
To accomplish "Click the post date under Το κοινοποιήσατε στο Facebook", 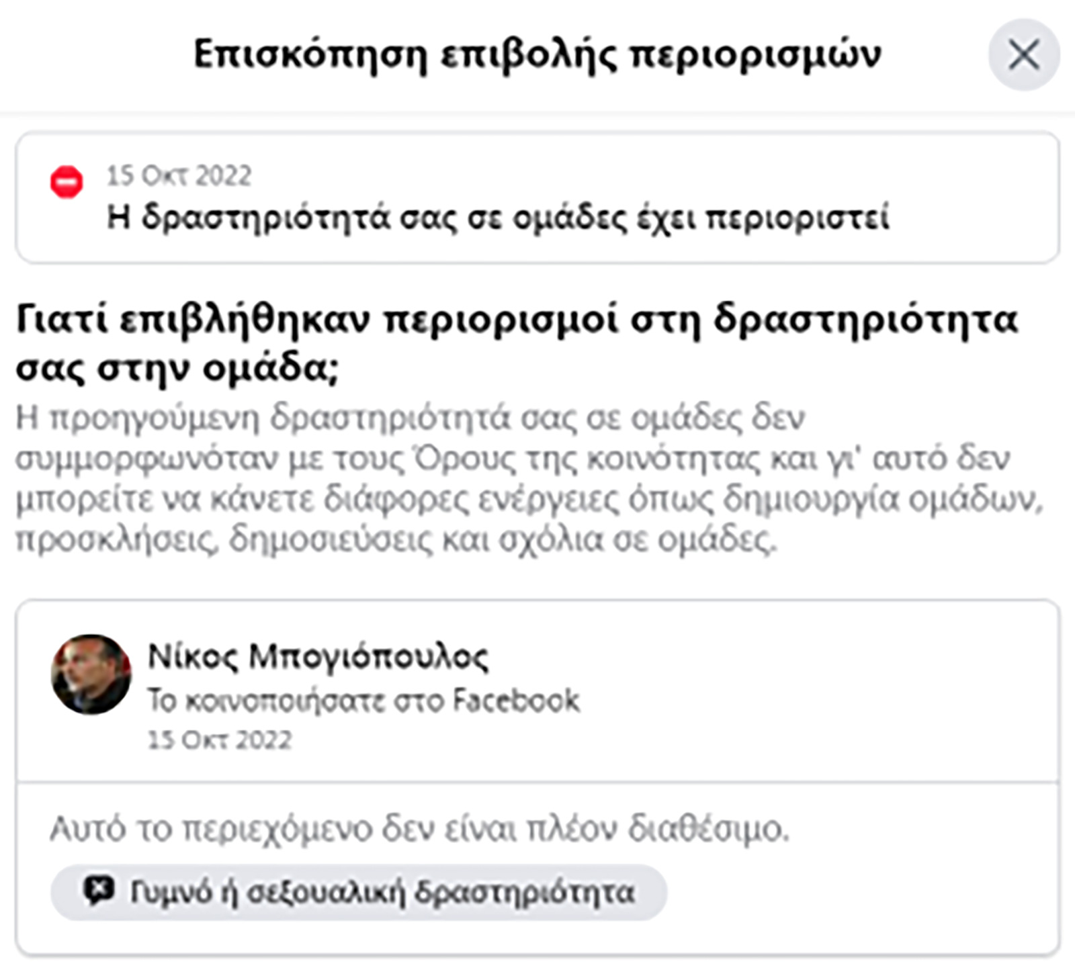I will click(x=220, y=740).
